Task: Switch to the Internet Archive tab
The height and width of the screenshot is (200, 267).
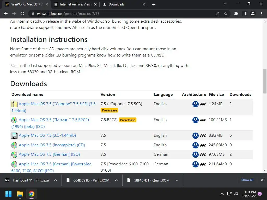Action: point(74,4)
